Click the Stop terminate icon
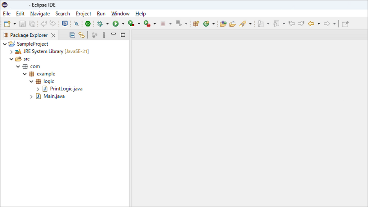This screenshot has height=207, width=368. pyautogui.click(x=163, y=24)
